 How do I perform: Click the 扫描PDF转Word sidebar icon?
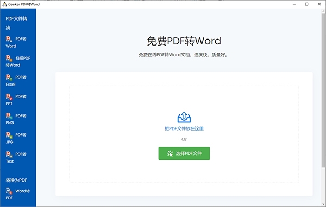point(9,59)
